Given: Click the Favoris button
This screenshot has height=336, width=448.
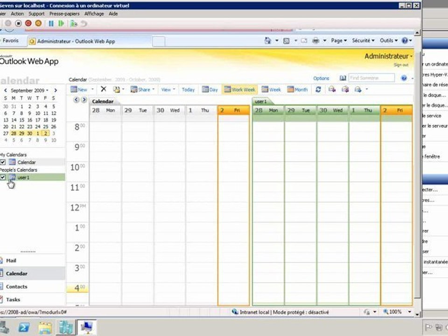Looking at the screenshot, I should pyautogui.click(x=10, y=41).
